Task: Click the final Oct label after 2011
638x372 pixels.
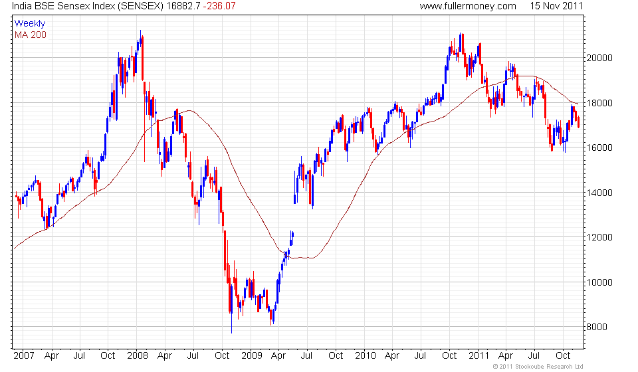Action: point(563,356)
